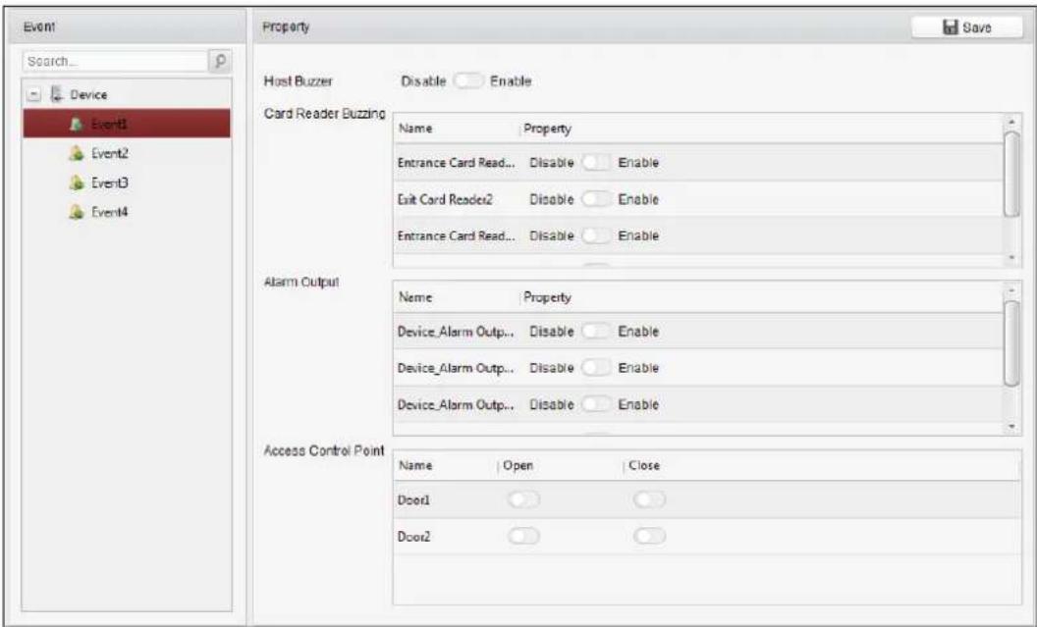Click Host Buzzer Enable label
This screenshot has height=627, width=1037.
[511, 81]
